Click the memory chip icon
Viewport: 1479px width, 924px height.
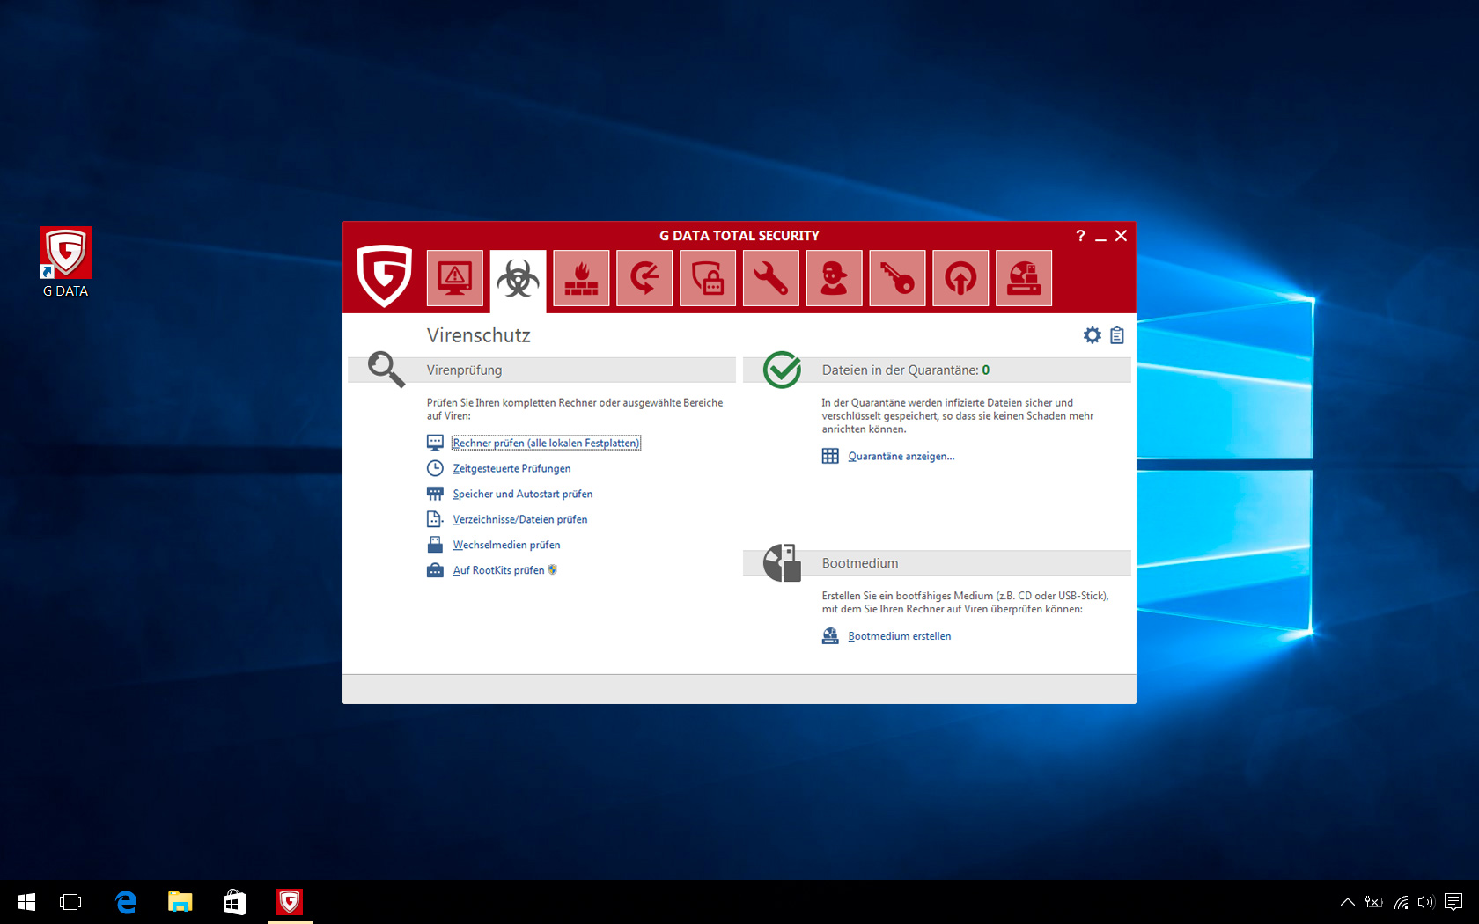tap(435, 494)
